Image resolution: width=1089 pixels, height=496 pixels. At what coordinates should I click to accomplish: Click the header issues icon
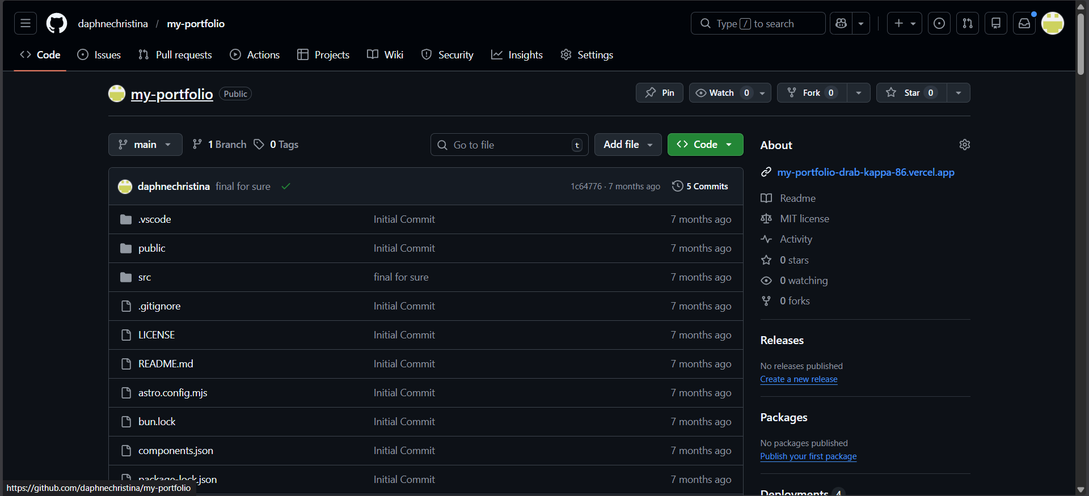[939, 24]
